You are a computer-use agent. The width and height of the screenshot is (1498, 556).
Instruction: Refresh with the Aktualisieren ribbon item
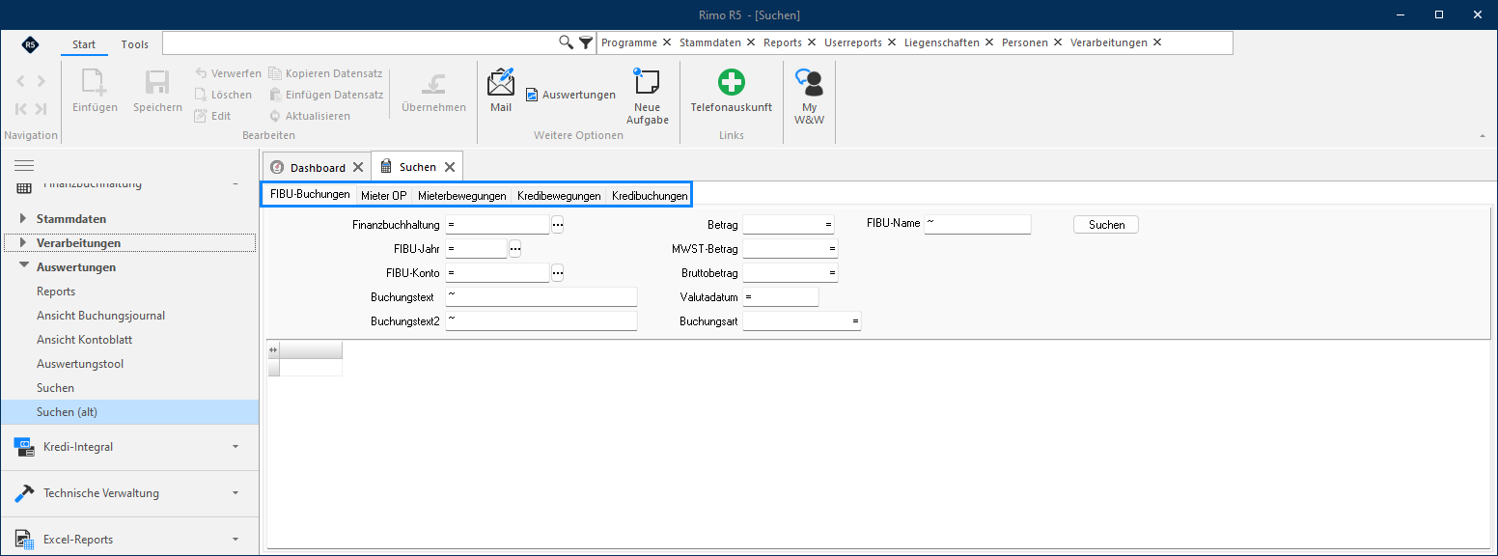coord(310,116)
